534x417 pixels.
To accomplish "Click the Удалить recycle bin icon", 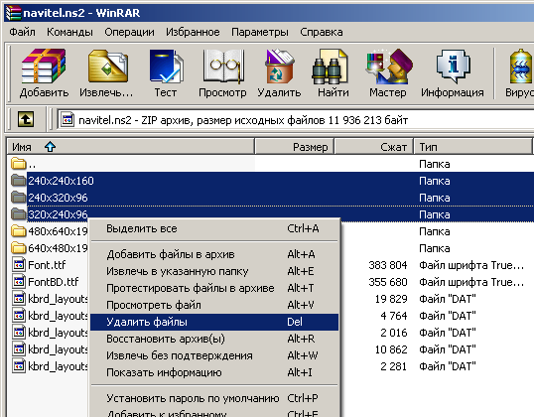I will (x=279, y=67).
